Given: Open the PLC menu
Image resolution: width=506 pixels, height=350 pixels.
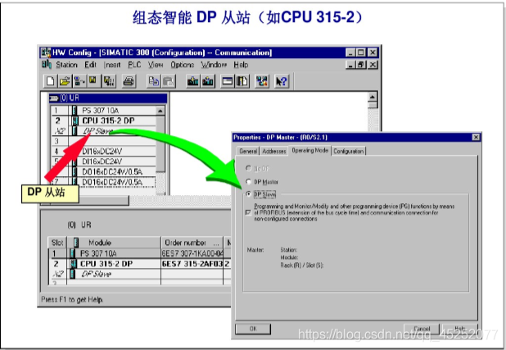Looking at the screenshot, I should coord(134,65).
